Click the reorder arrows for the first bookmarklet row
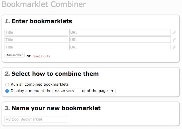This screenshot has height=129, width=182. click(x=174, y=33)
